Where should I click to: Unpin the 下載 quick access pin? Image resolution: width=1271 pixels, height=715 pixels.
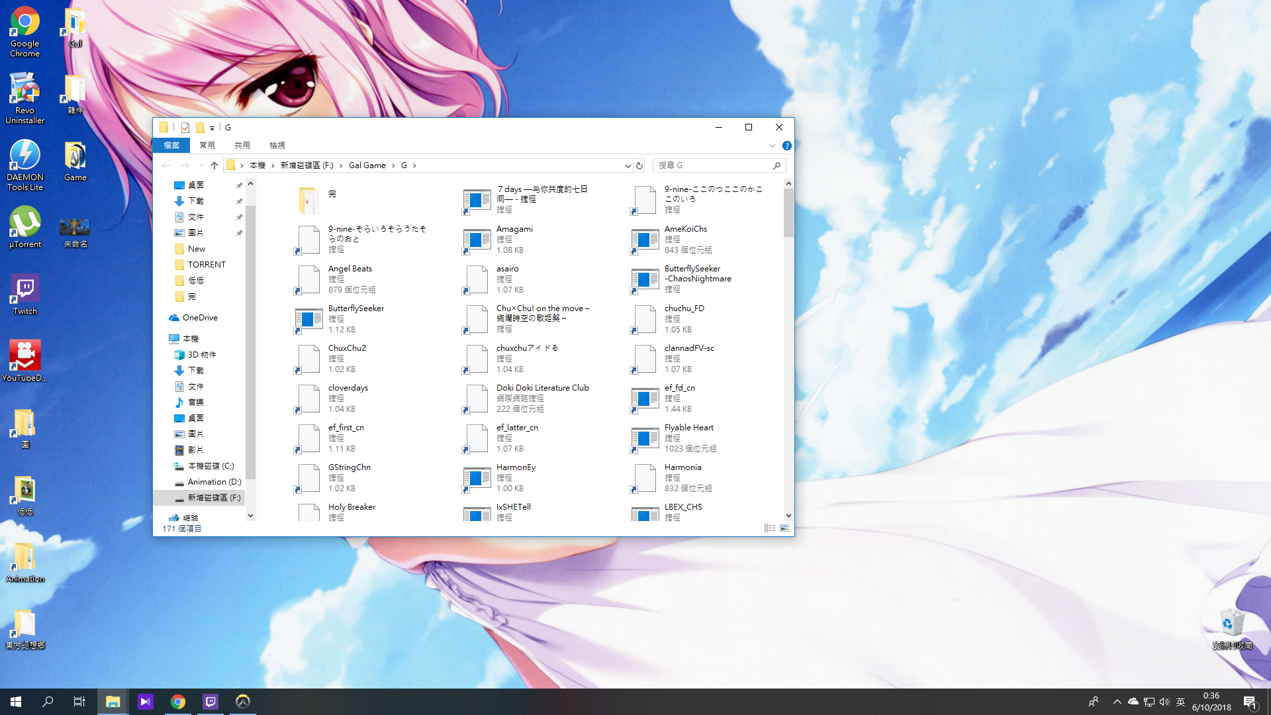(239, 201)
